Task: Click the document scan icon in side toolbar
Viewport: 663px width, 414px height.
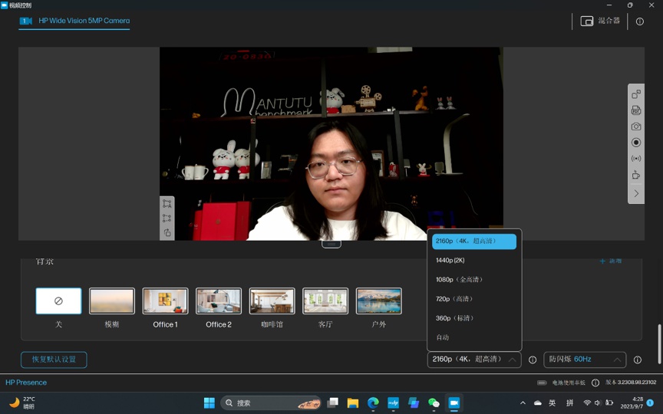Action: (x=636, y=110)
